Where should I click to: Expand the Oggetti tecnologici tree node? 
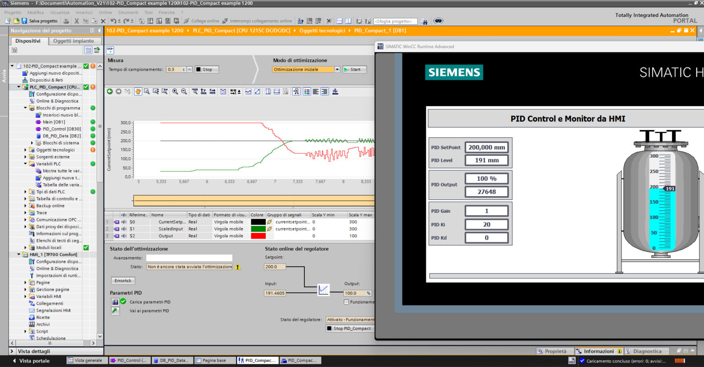click(x=25, y=150)
